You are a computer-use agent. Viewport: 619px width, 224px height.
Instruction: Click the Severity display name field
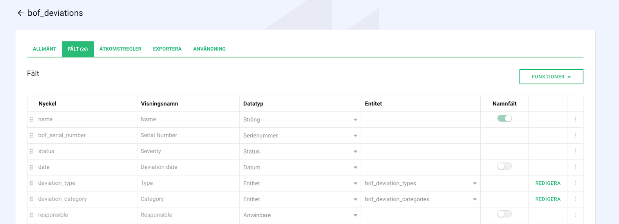tap(188, 151)
